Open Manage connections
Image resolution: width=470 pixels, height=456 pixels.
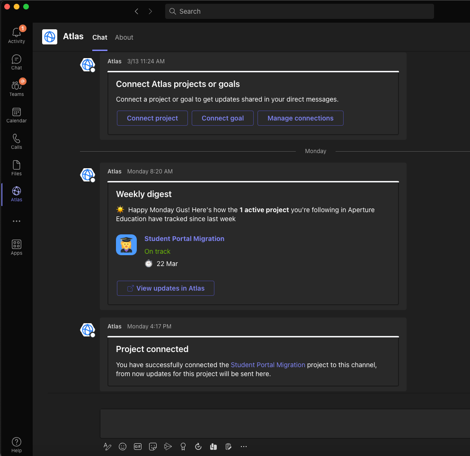301,118
